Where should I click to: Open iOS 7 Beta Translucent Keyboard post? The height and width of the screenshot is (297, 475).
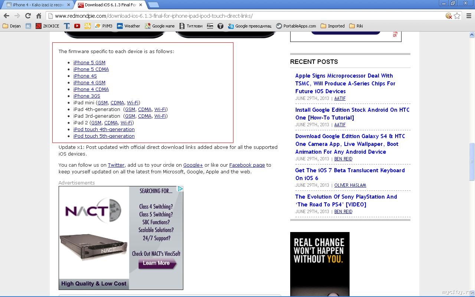point(350,174)
